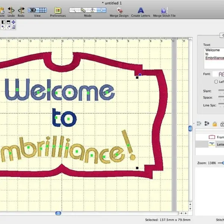Click the Create Letters icon
Viewport: 224px width, 224px height.
141,10
